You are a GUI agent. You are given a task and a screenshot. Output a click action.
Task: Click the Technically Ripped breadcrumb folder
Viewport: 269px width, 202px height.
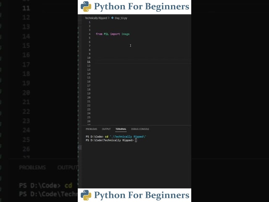pos(96,18)
